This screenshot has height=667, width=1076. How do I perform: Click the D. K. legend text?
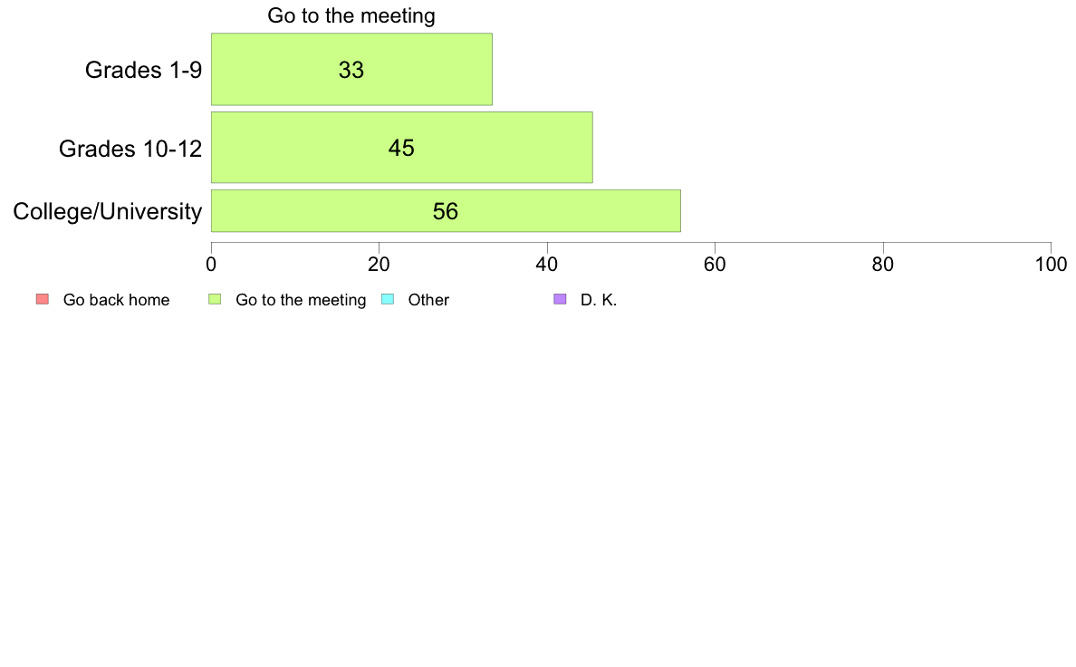coord(599,300)
